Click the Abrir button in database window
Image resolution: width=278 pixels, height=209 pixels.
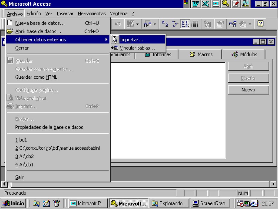(248, 66)
